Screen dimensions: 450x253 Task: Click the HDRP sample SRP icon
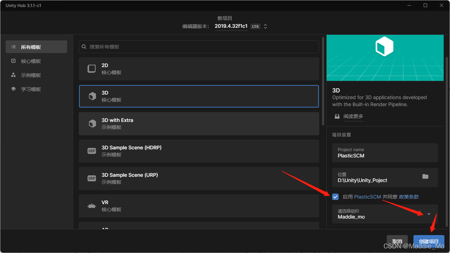(x=92, y=151)
